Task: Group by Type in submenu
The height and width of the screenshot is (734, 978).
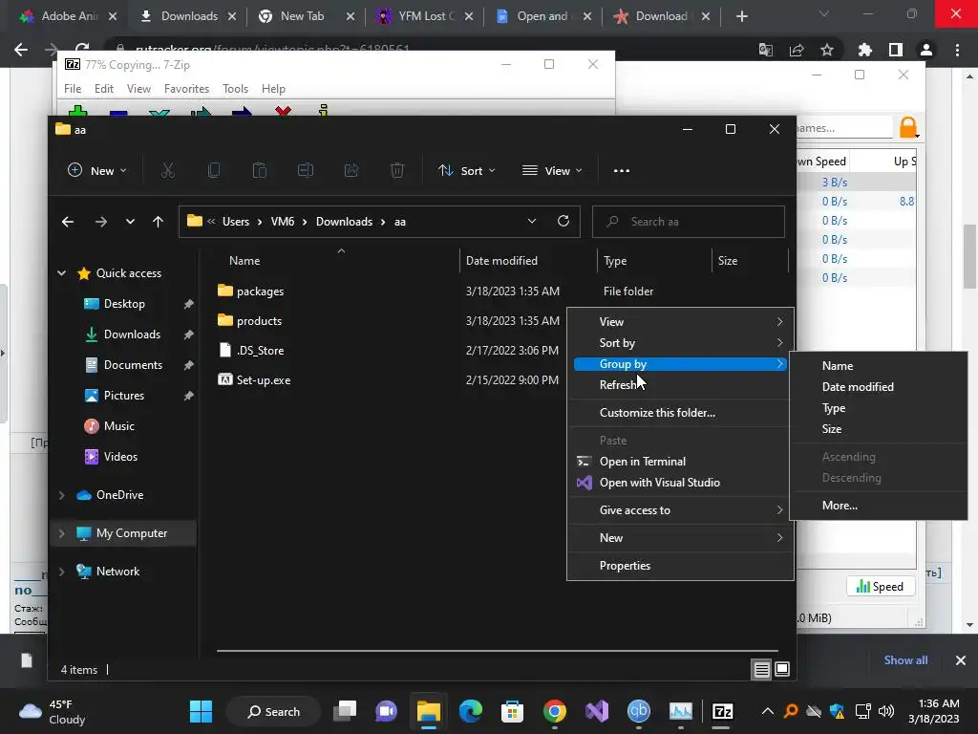Action: coord(879,408)
